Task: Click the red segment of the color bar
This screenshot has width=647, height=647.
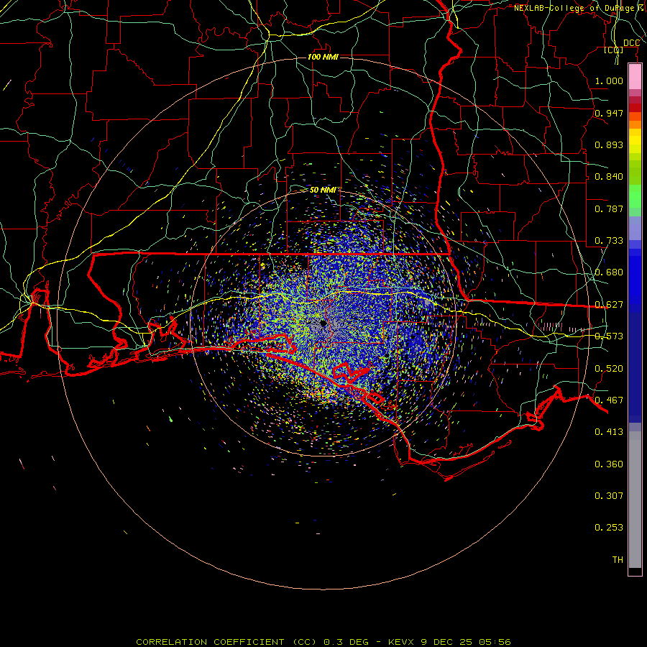Action: coord(635,107)
